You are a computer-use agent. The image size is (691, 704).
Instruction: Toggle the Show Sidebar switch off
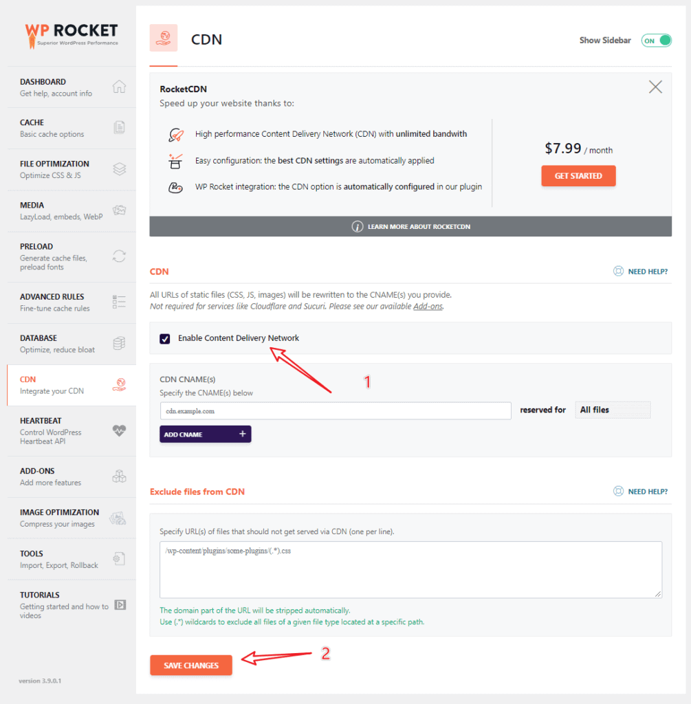(x=656, y=41)
